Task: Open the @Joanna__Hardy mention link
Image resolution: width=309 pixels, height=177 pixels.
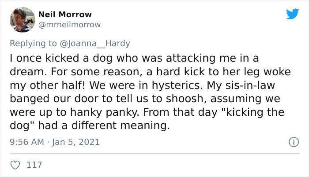Action: tap(97, 44)
